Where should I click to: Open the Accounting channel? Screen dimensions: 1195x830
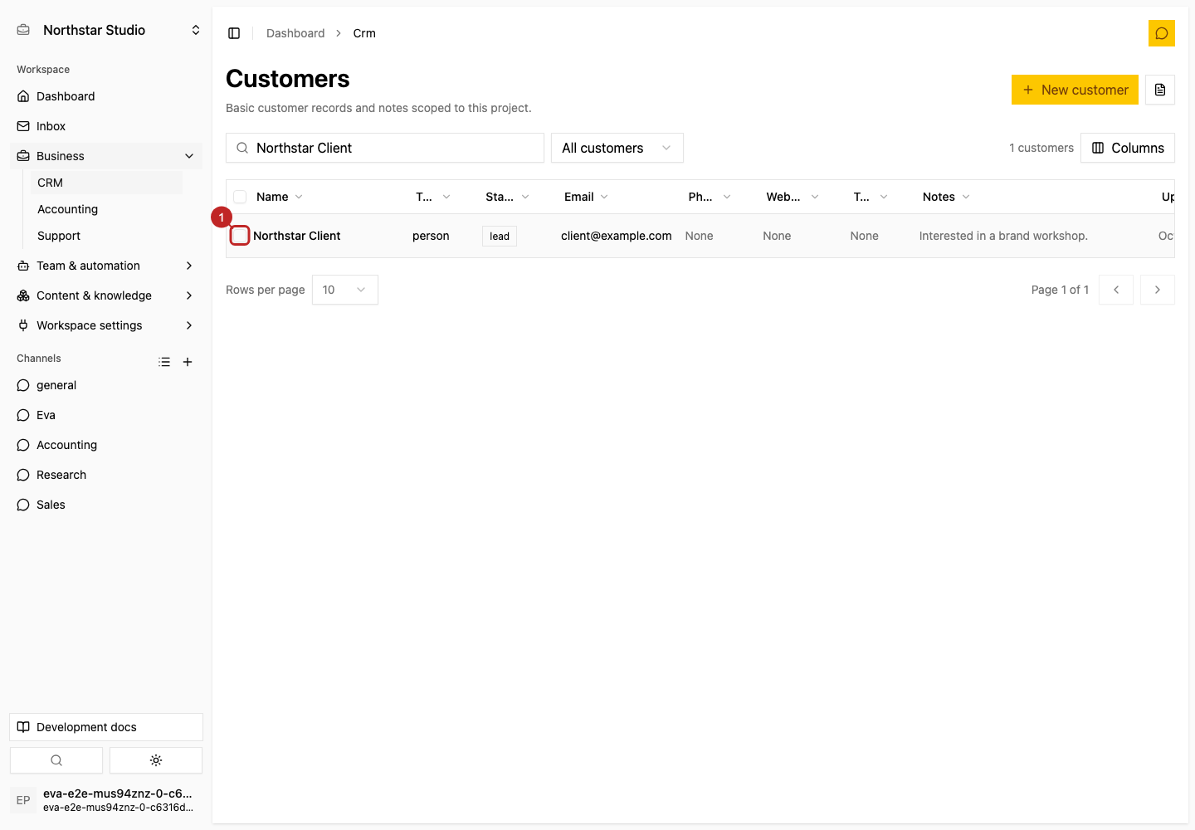click(x=106, y=445)
